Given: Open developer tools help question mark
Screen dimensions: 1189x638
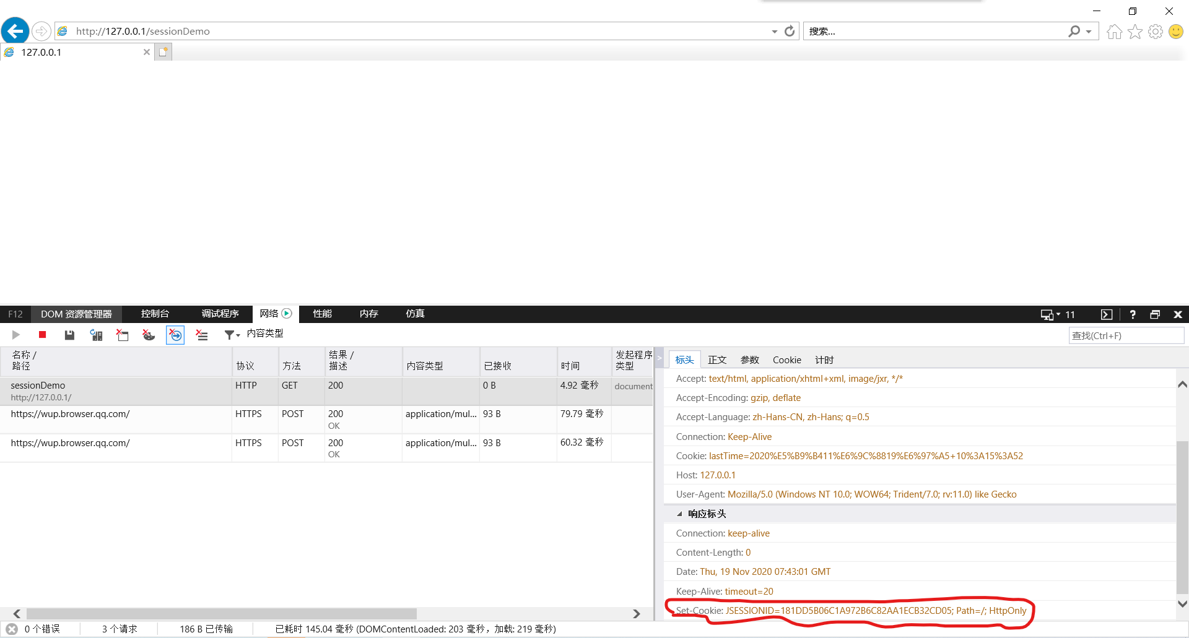Looking at the screenshot, I should point(1133,314).
